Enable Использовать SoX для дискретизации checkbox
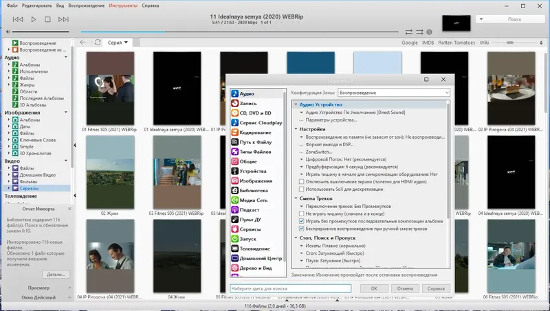This screenshot has width=550, height=311. pyautogui.click(x=301, y=189)
